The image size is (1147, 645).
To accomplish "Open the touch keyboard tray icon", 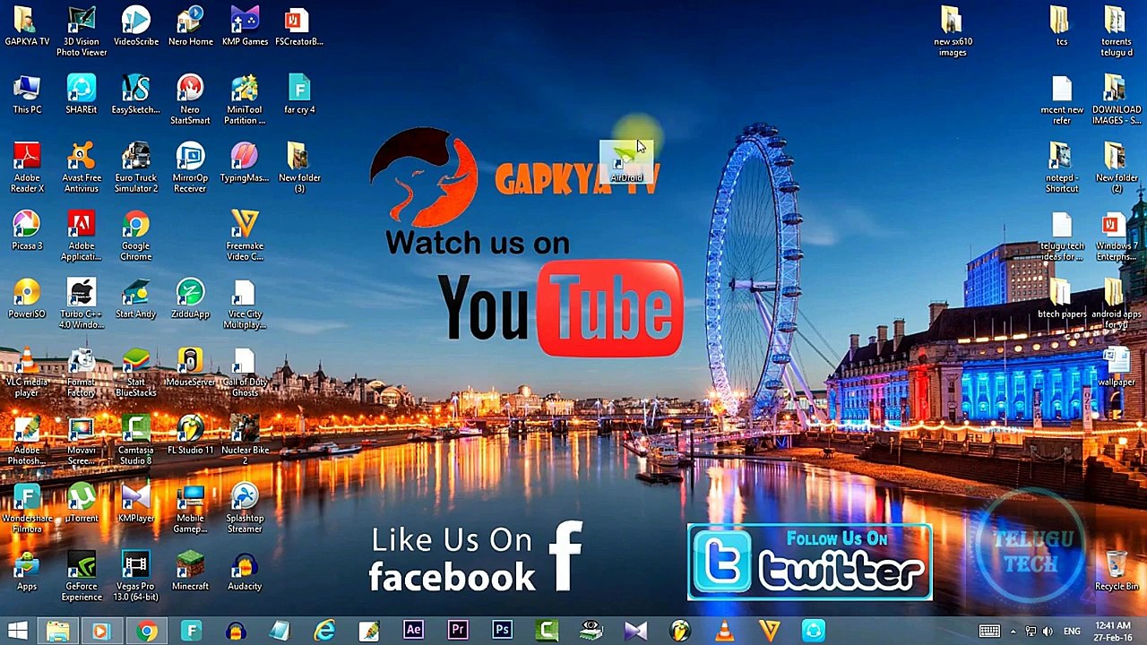I will coord(989,632).
